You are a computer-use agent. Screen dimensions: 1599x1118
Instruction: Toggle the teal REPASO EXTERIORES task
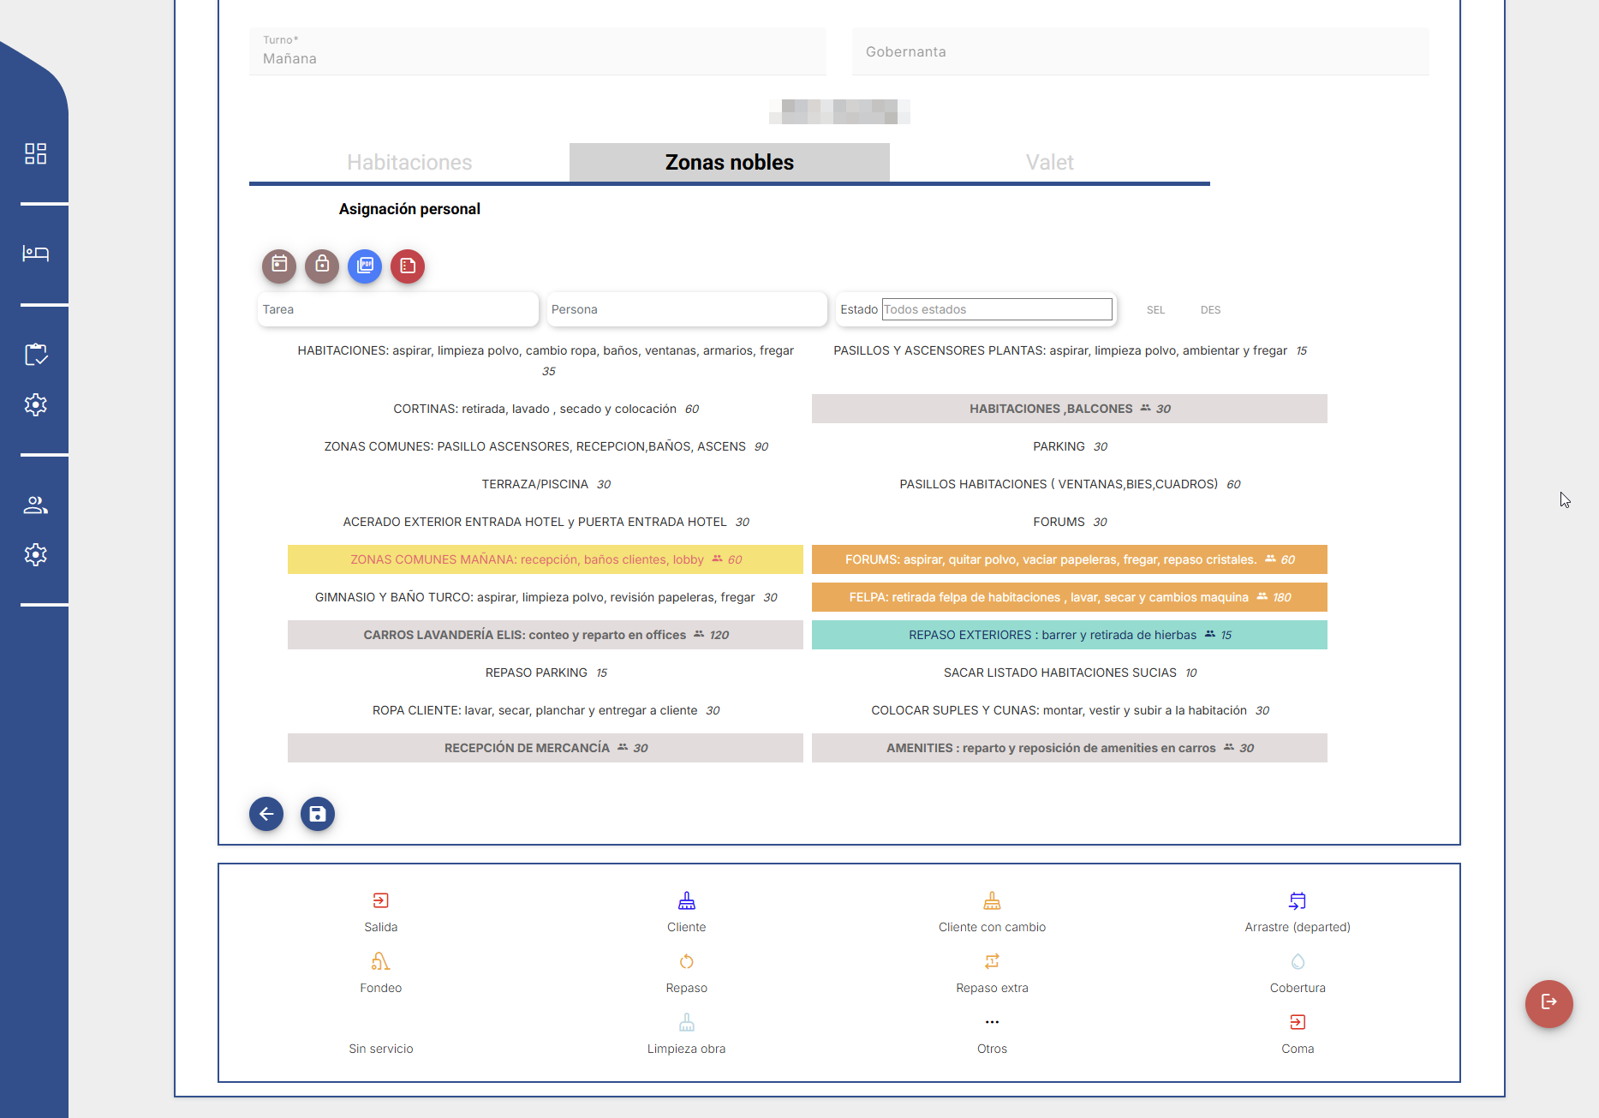click(x=1069, y=635)
